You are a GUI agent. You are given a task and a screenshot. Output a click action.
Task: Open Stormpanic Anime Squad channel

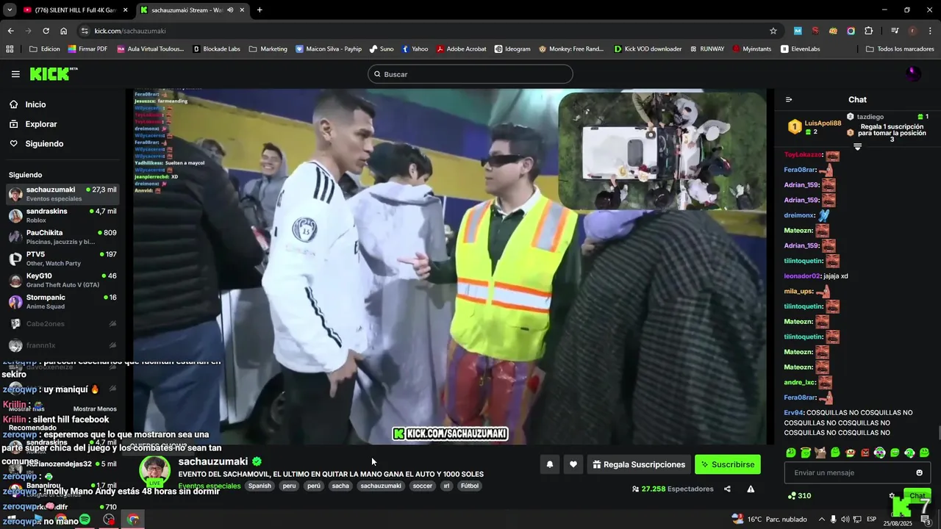coord(62,301)
